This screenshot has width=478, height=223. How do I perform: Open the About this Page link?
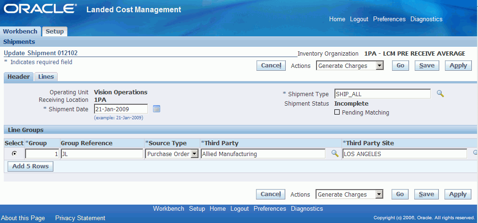23,218
